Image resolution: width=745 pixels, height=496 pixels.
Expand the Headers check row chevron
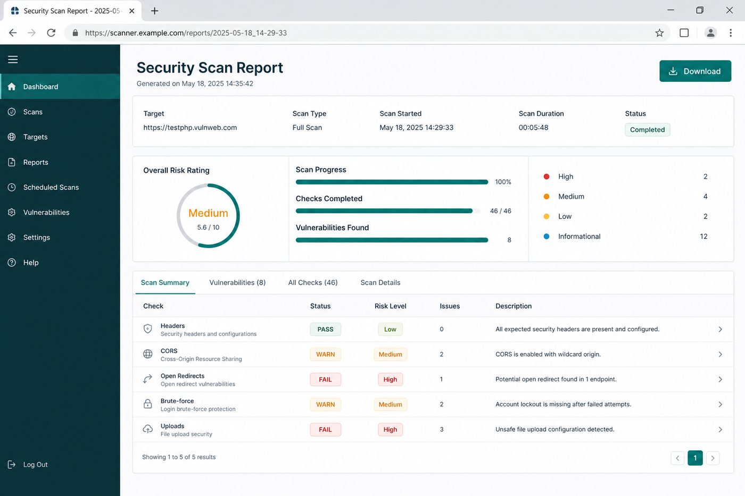tap(720, 330)
